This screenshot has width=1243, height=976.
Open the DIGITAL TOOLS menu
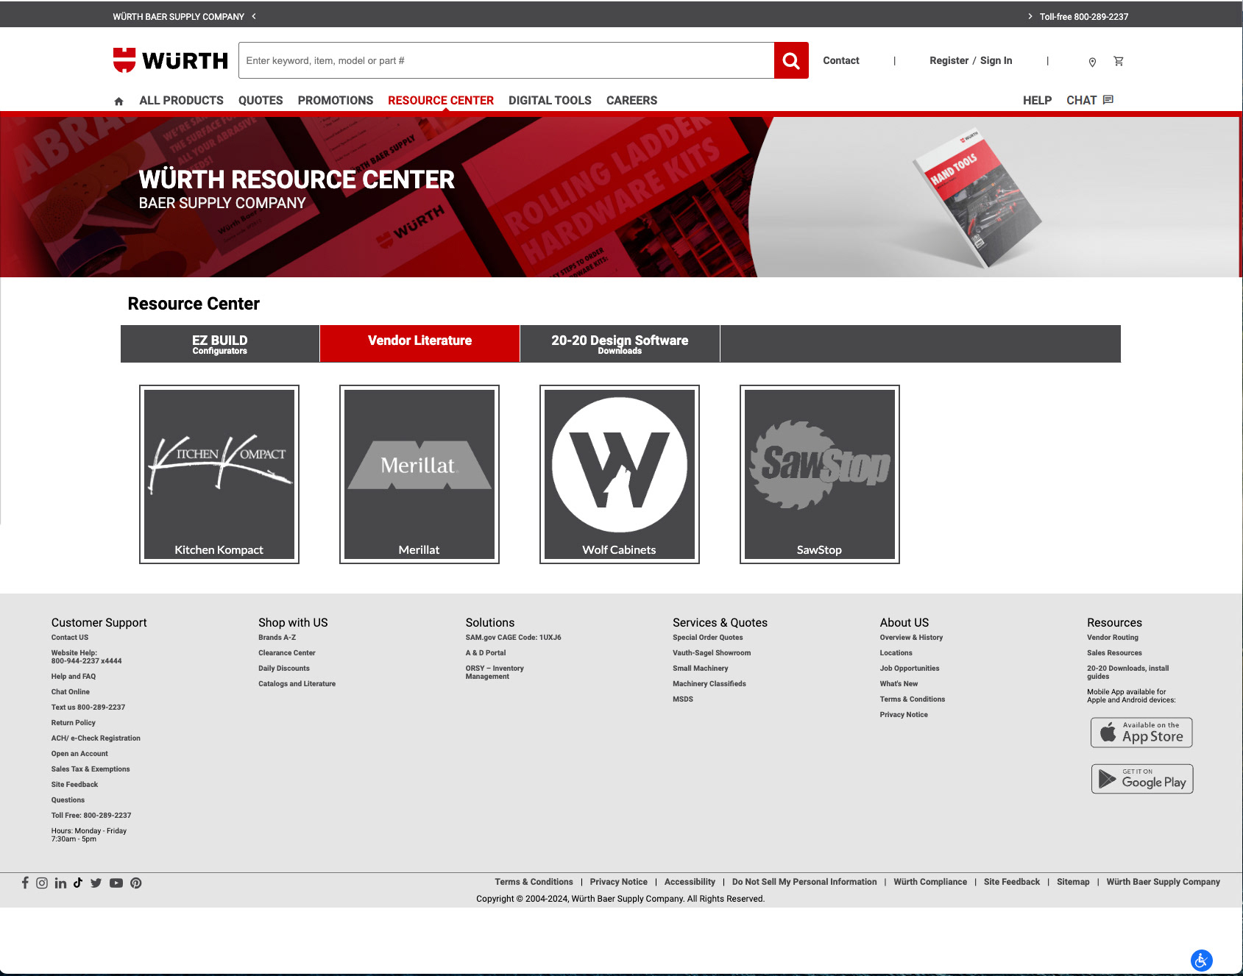click(x=550, y=100)
